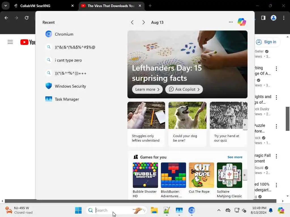Click Ask Copilot button
This screenshot has height=217, width=290.
[184, 89]
